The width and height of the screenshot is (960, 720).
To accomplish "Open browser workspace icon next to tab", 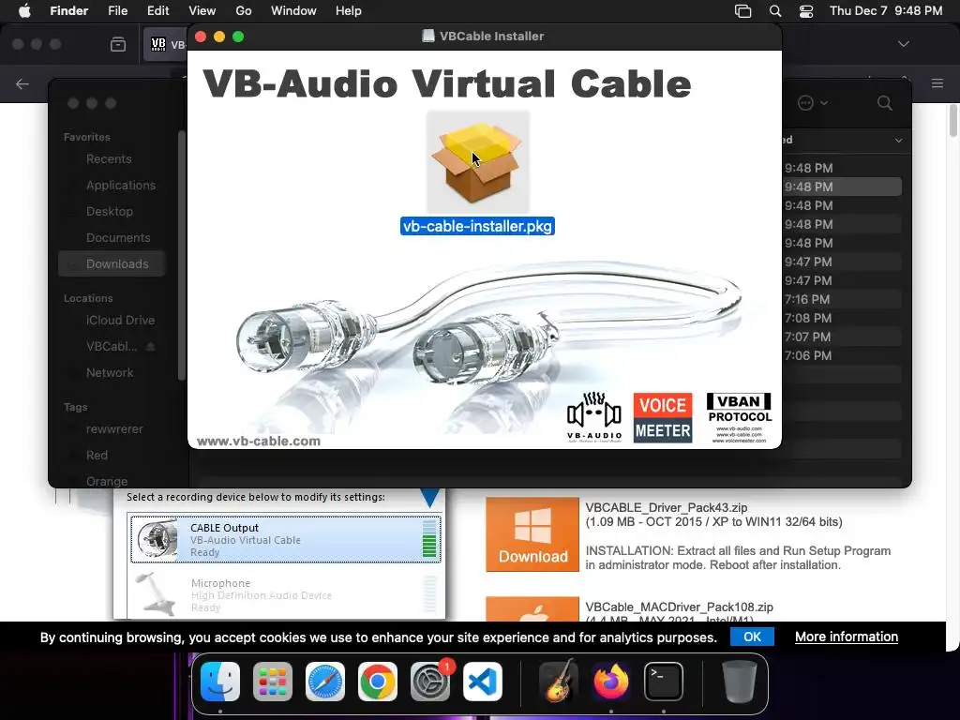I will [118, 44].
